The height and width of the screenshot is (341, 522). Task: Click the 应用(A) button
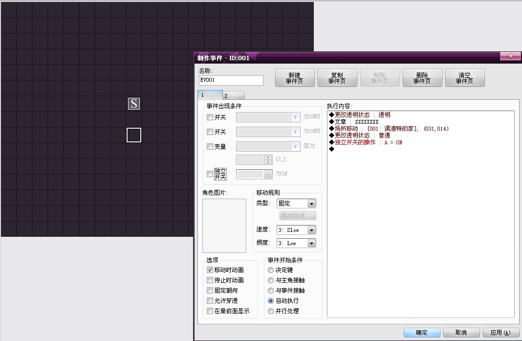click(501, 333)
